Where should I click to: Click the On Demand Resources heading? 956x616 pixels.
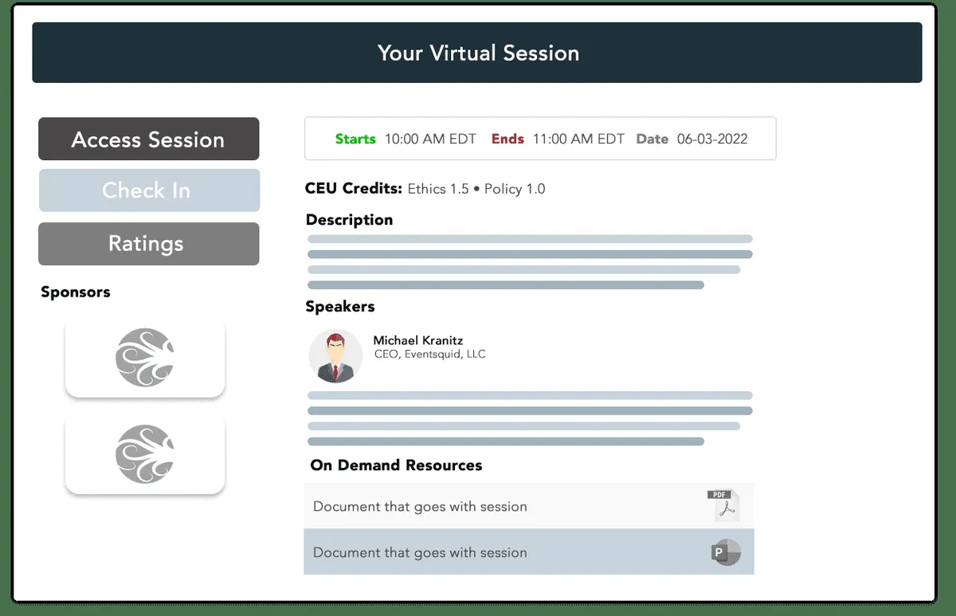(x=396, y=465)
